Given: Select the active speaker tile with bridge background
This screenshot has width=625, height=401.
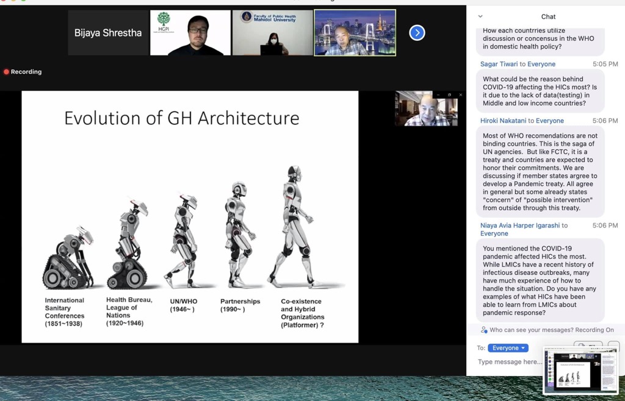Looking at the screenshot, I should coord(355,33).
